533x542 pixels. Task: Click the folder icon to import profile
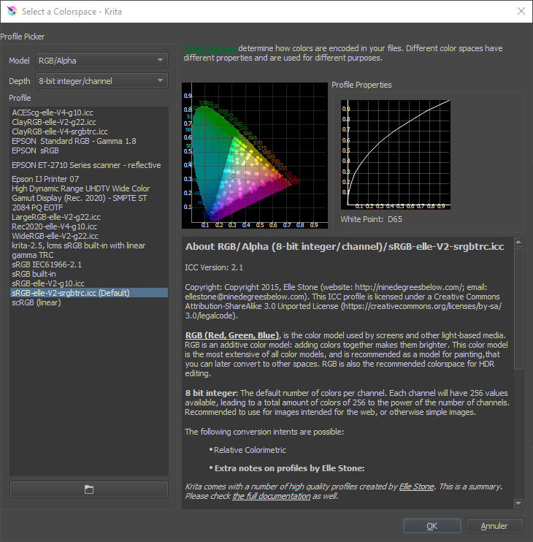coord(89,489)
